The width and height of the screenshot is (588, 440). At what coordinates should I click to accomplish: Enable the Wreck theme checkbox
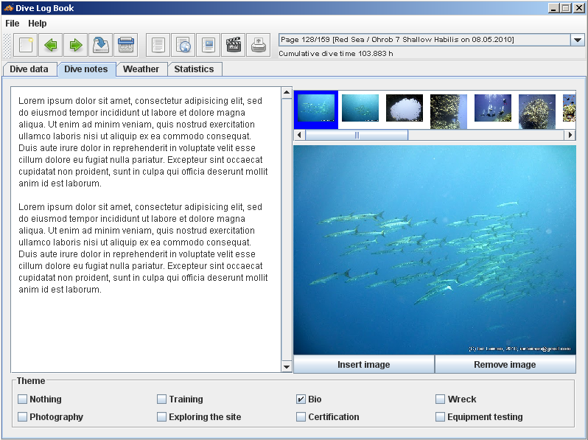(x=440, y=399)
